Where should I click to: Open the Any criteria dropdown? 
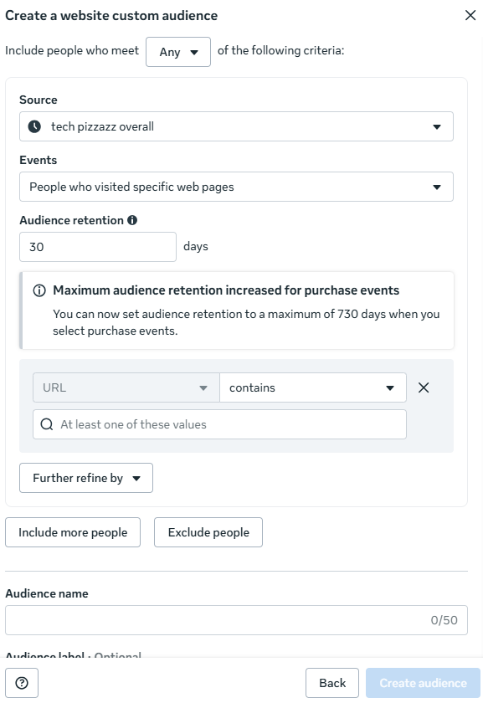tap(178, 52)
